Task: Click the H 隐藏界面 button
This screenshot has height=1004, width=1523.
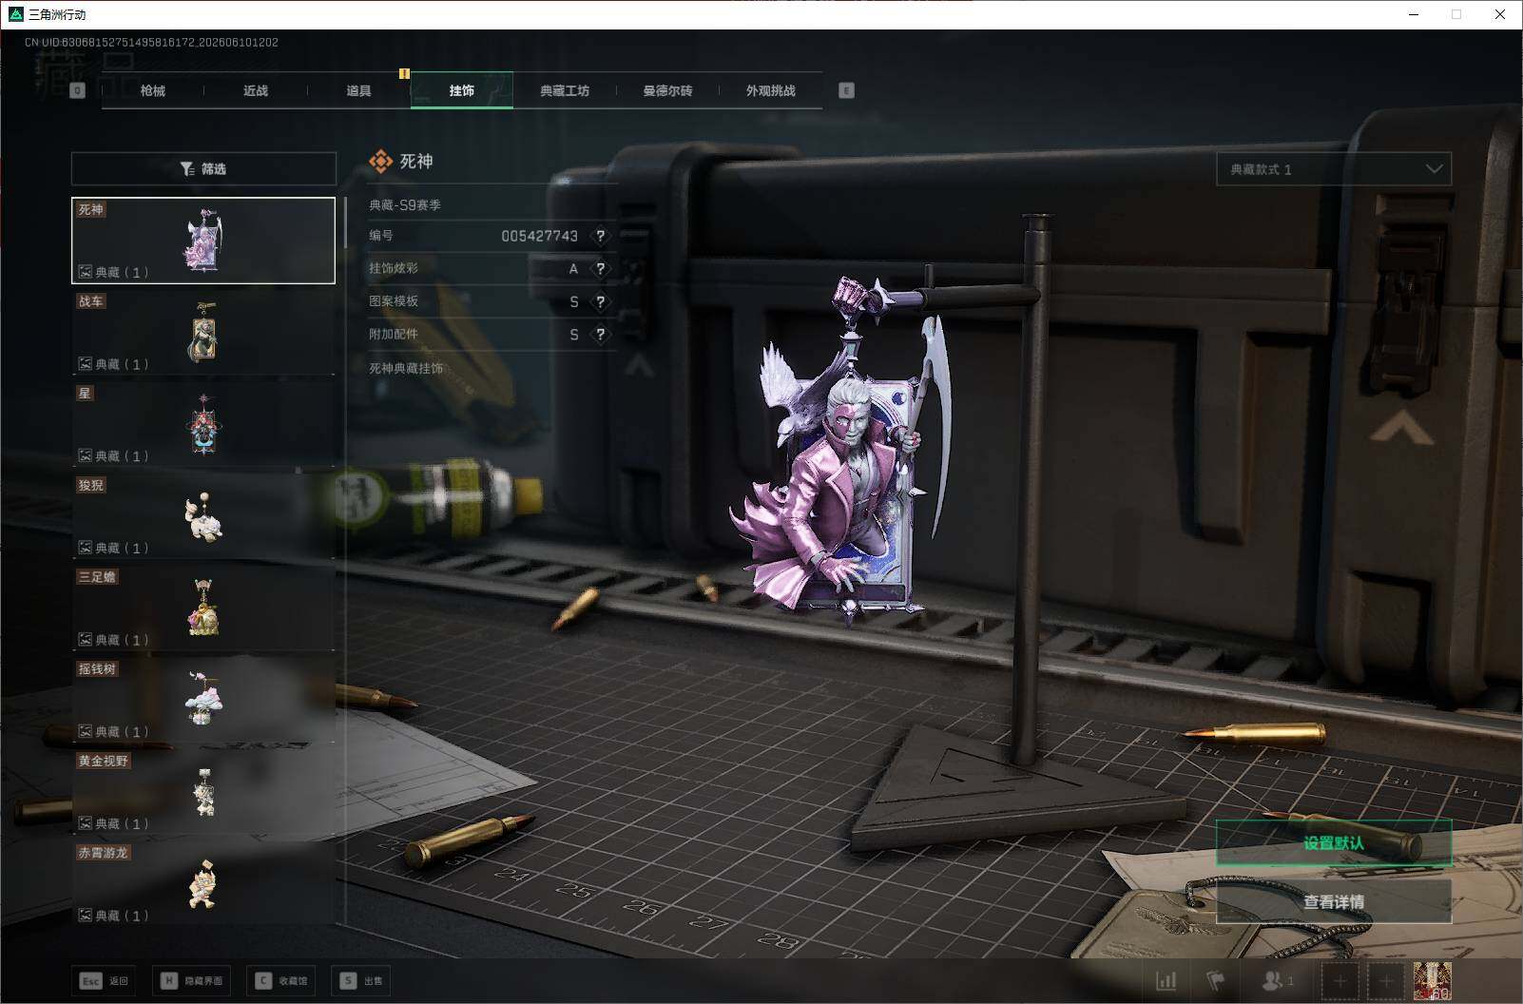Action: (x=191, y=980)
